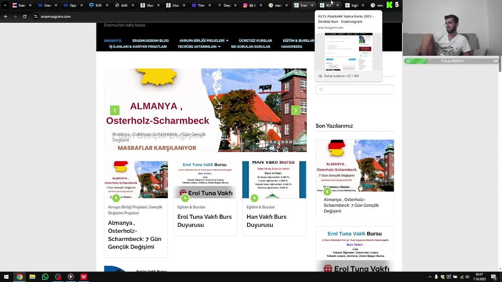Open Avrupa Birliği Projeleri category link on card
This screenshot has height=282, width=502.
click(x=127, y=207)
